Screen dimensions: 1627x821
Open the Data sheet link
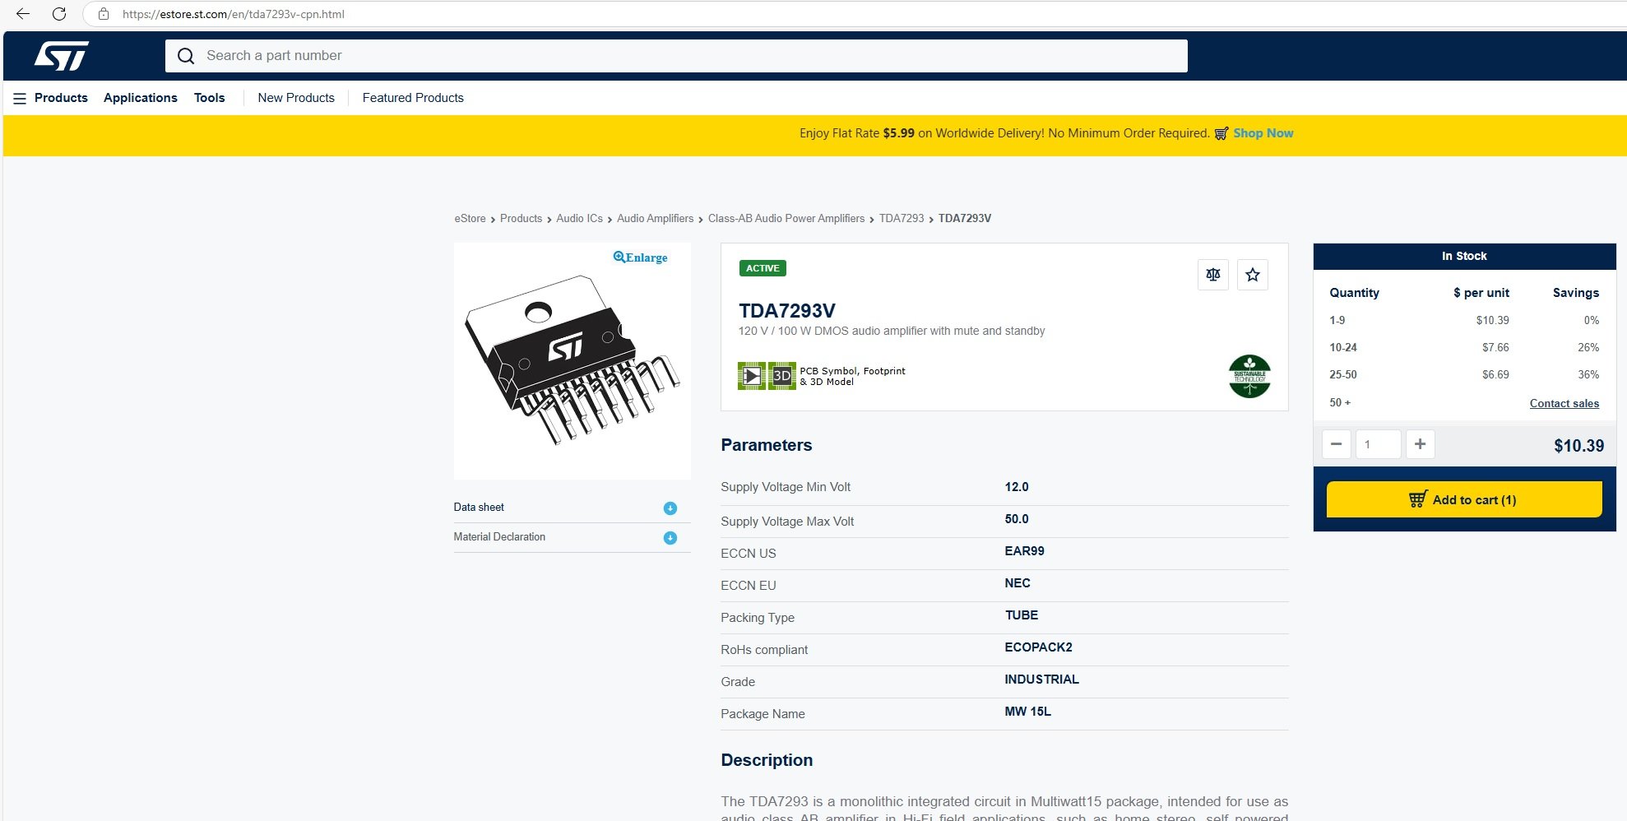tap(479, 508)
